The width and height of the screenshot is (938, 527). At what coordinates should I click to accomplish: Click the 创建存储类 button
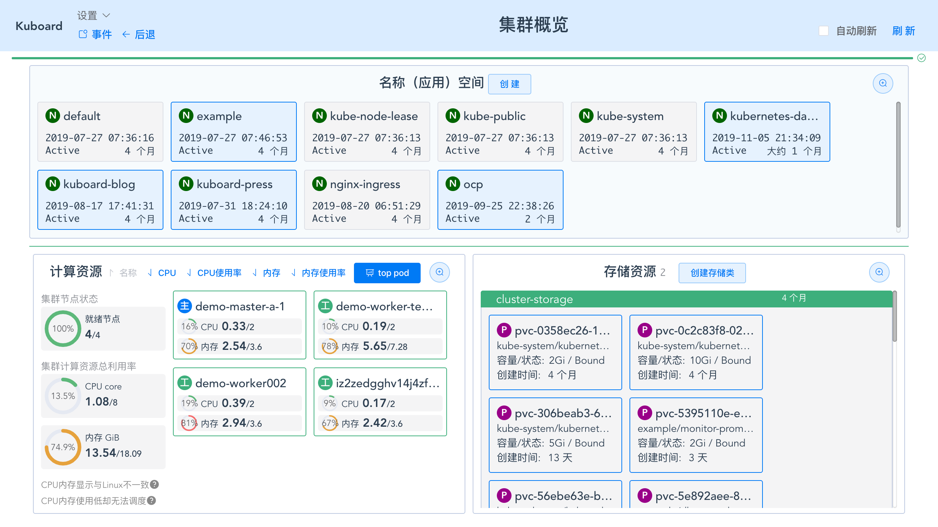pos(712,273)
